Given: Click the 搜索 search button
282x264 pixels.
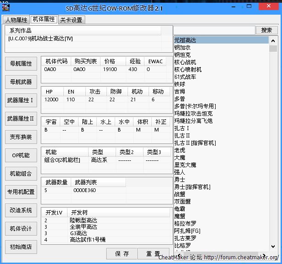Looking at the screenshot, I should 266,30.
